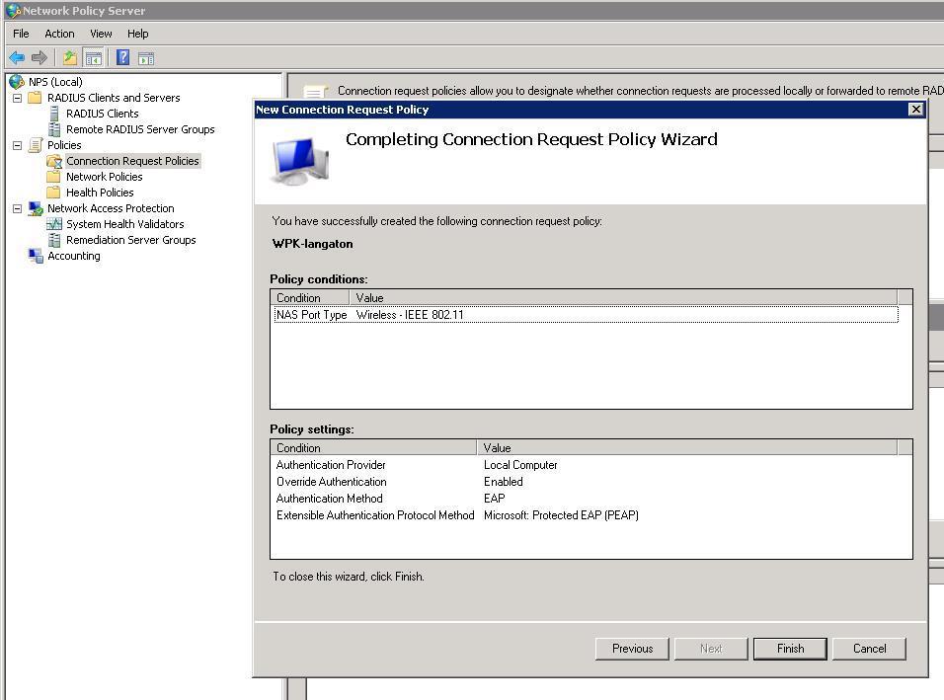Select Network Access Protection label
The height and width of the screenshot is (700, 944).
(x=111, y=208)
